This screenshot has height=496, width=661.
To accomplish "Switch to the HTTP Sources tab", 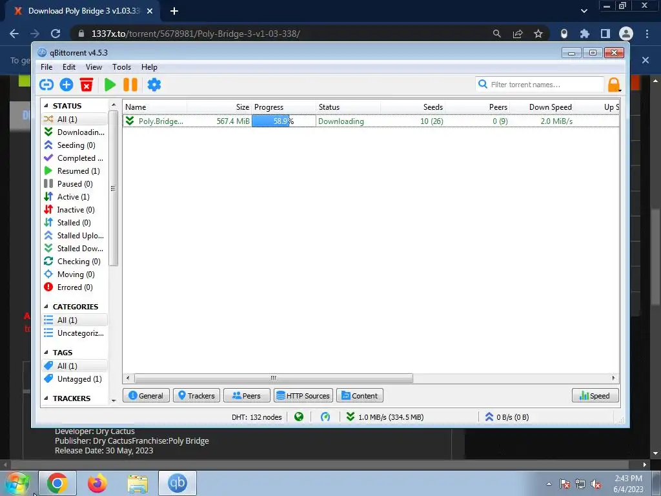I will (303, 396).
